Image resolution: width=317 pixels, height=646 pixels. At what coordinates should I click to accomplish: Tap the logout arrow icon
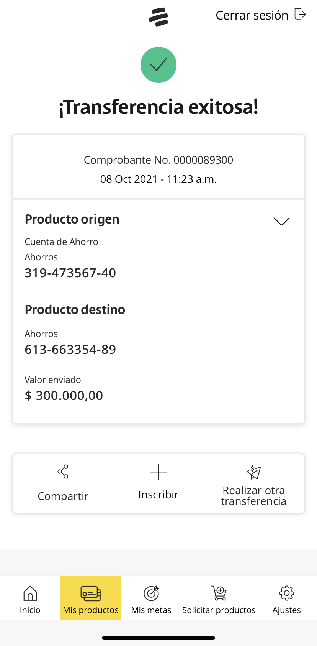tap(300, 15)
